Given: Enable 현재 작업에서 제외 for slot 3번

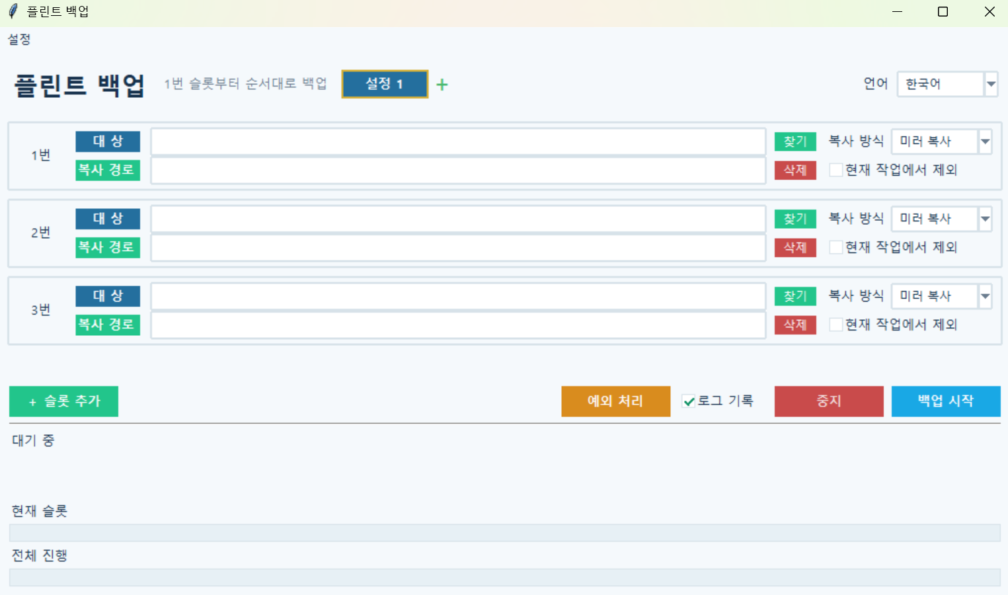Looking at the screenshot, I should (835, 325).
